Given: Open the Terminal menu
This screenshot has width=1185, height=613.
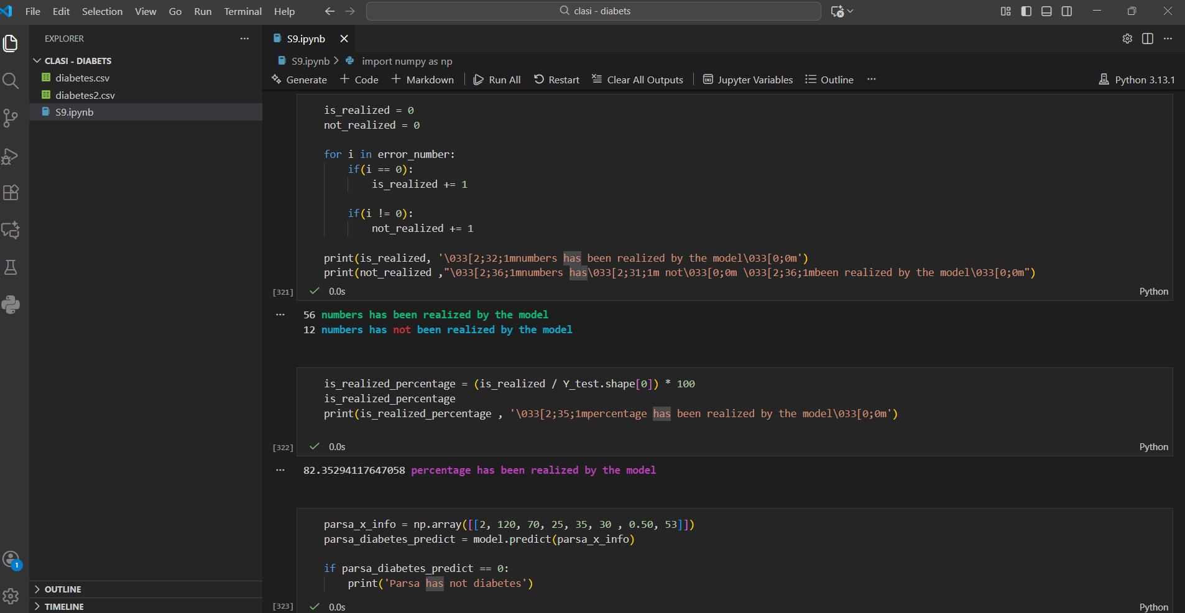Looking at the screenshot, I should point(242,11).
